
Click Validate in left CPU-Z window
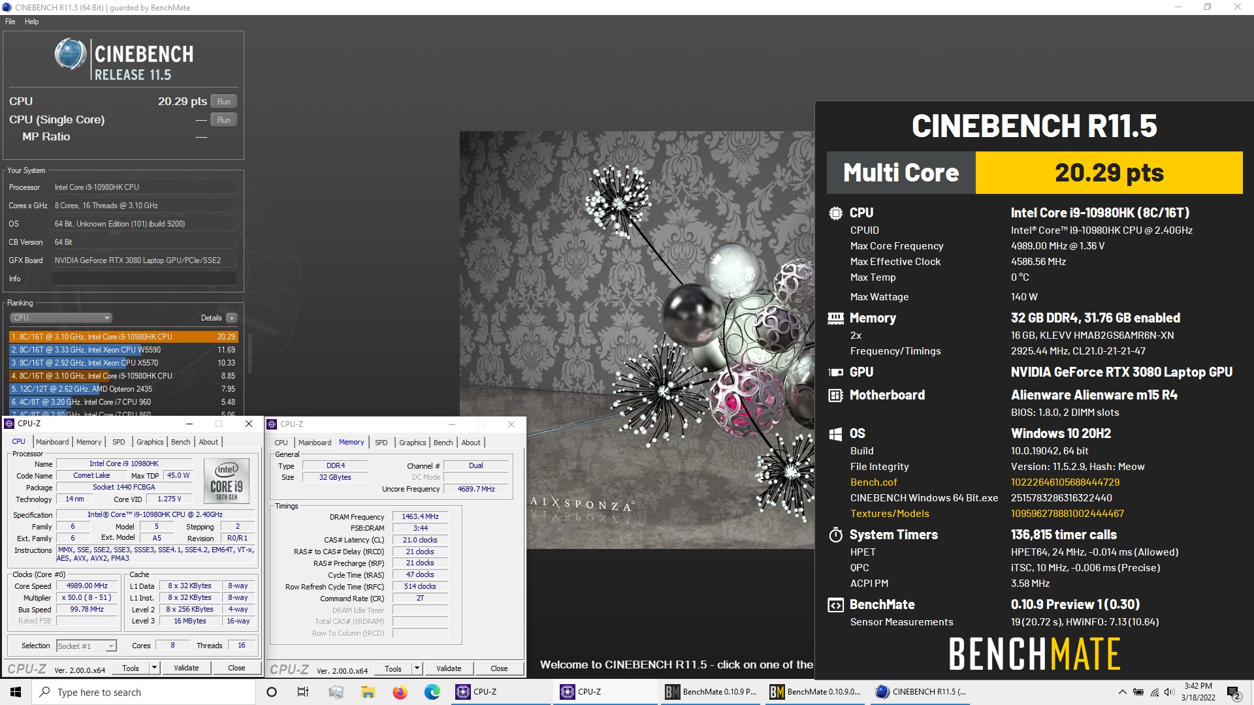186,668
